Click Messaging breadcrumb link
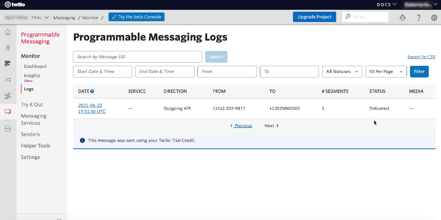The width and height of the screenshot is (441, 220). (x=64, y=18)
